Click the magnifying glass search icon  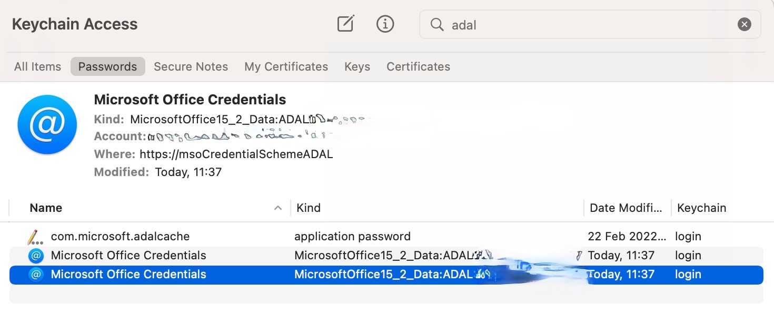coord(437,24)
